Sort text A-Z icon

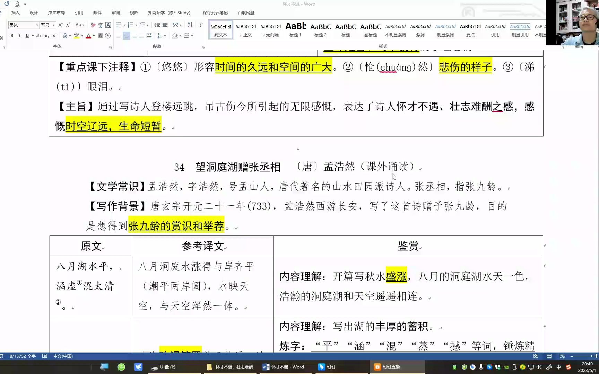(190, 25)
